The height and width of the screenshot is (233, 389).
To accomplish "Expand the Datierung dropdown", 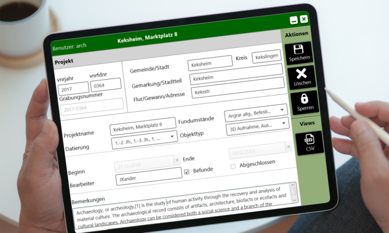I will pos(173,137).
